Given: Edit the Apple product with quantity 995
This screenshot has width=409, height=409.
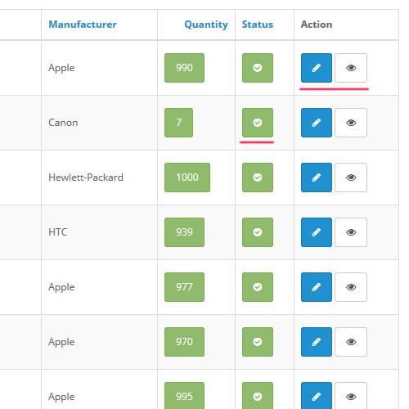Looking at the screenshot, I should pos(317,396).
